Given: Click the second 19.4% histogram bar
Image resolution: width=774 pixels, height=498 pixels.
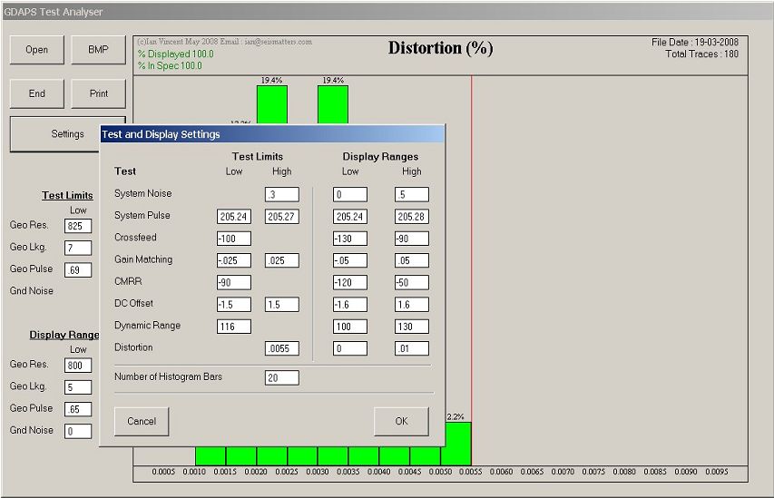Looking at the screenshot, I should (333, 104).
